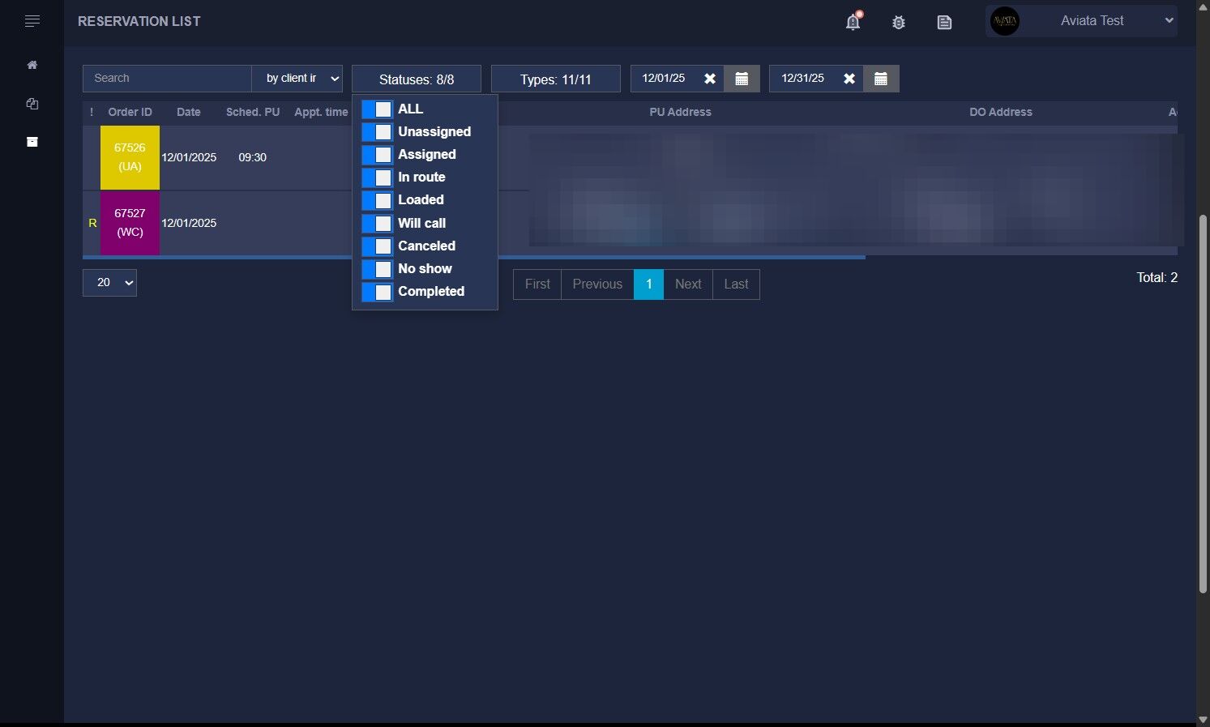Click into the Search field
This screenshot has height=727, width=1210.
click(x=167, y=79)
